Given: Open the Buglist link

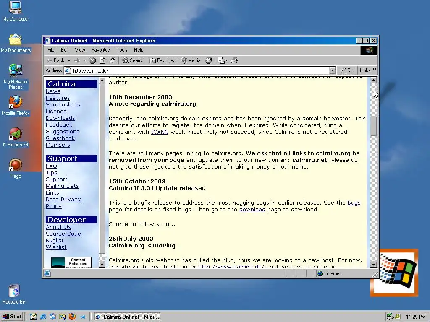Looking at the screenshot, I should 55,240.
